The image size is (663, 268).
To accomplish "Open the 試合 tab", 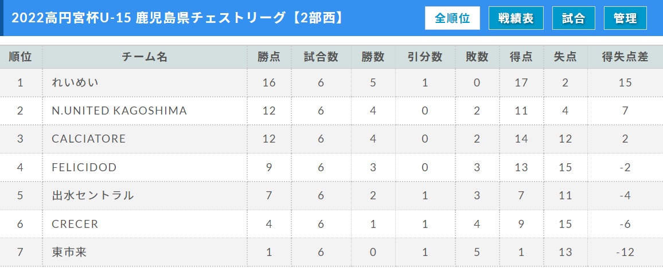I will (574, 18).
